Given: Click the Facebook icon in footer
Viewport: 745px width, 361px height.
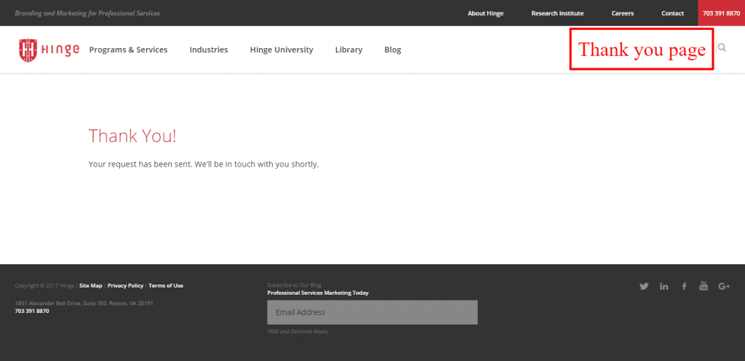Looking at the screenshot, I should pyautogui.click(x=684, y=286).
